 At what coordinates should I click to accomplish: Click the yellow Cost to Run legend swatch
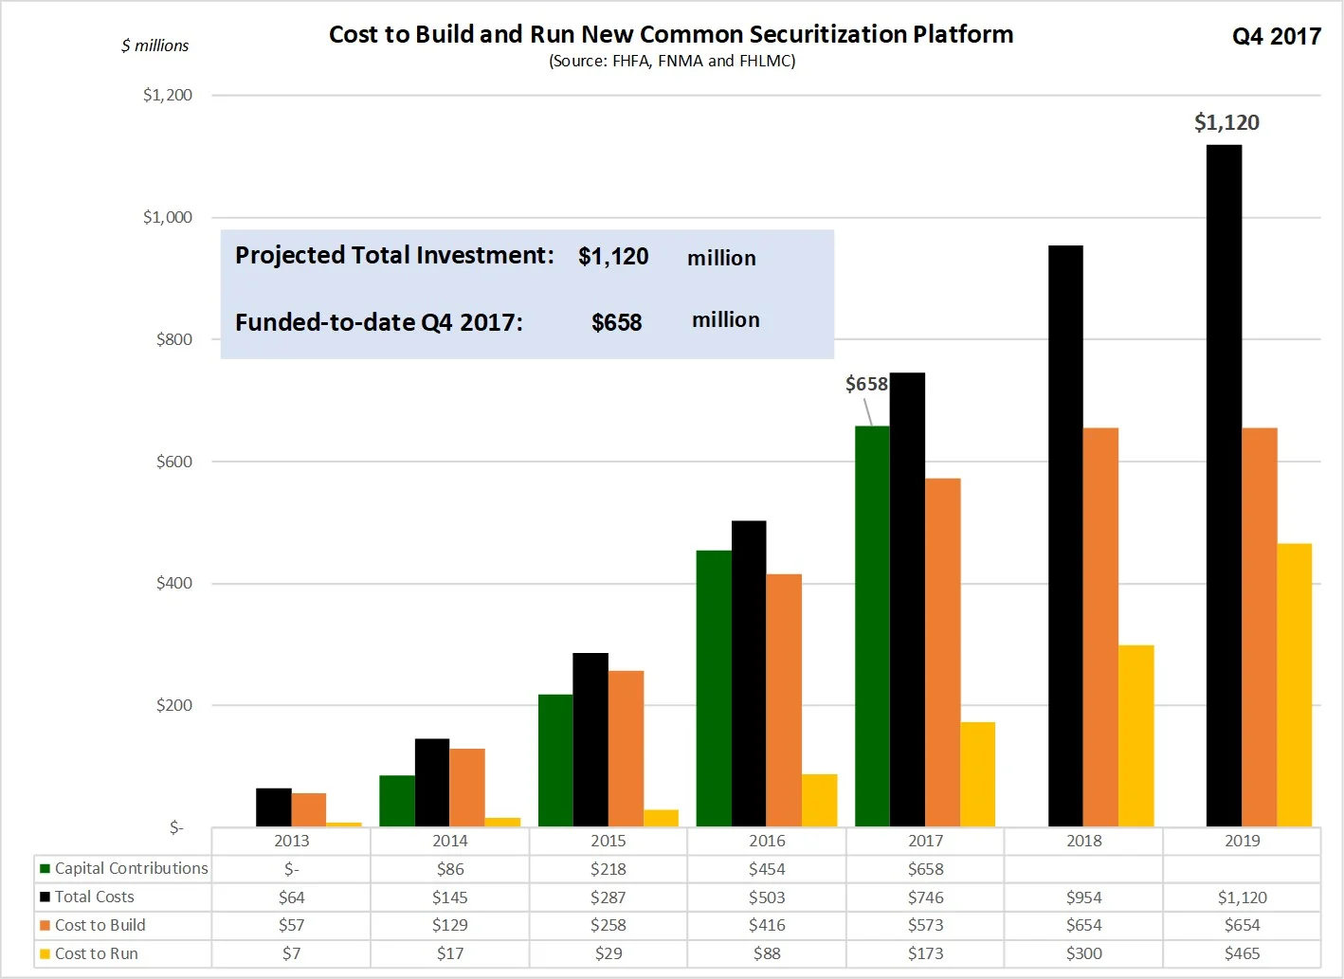[45, 953]
